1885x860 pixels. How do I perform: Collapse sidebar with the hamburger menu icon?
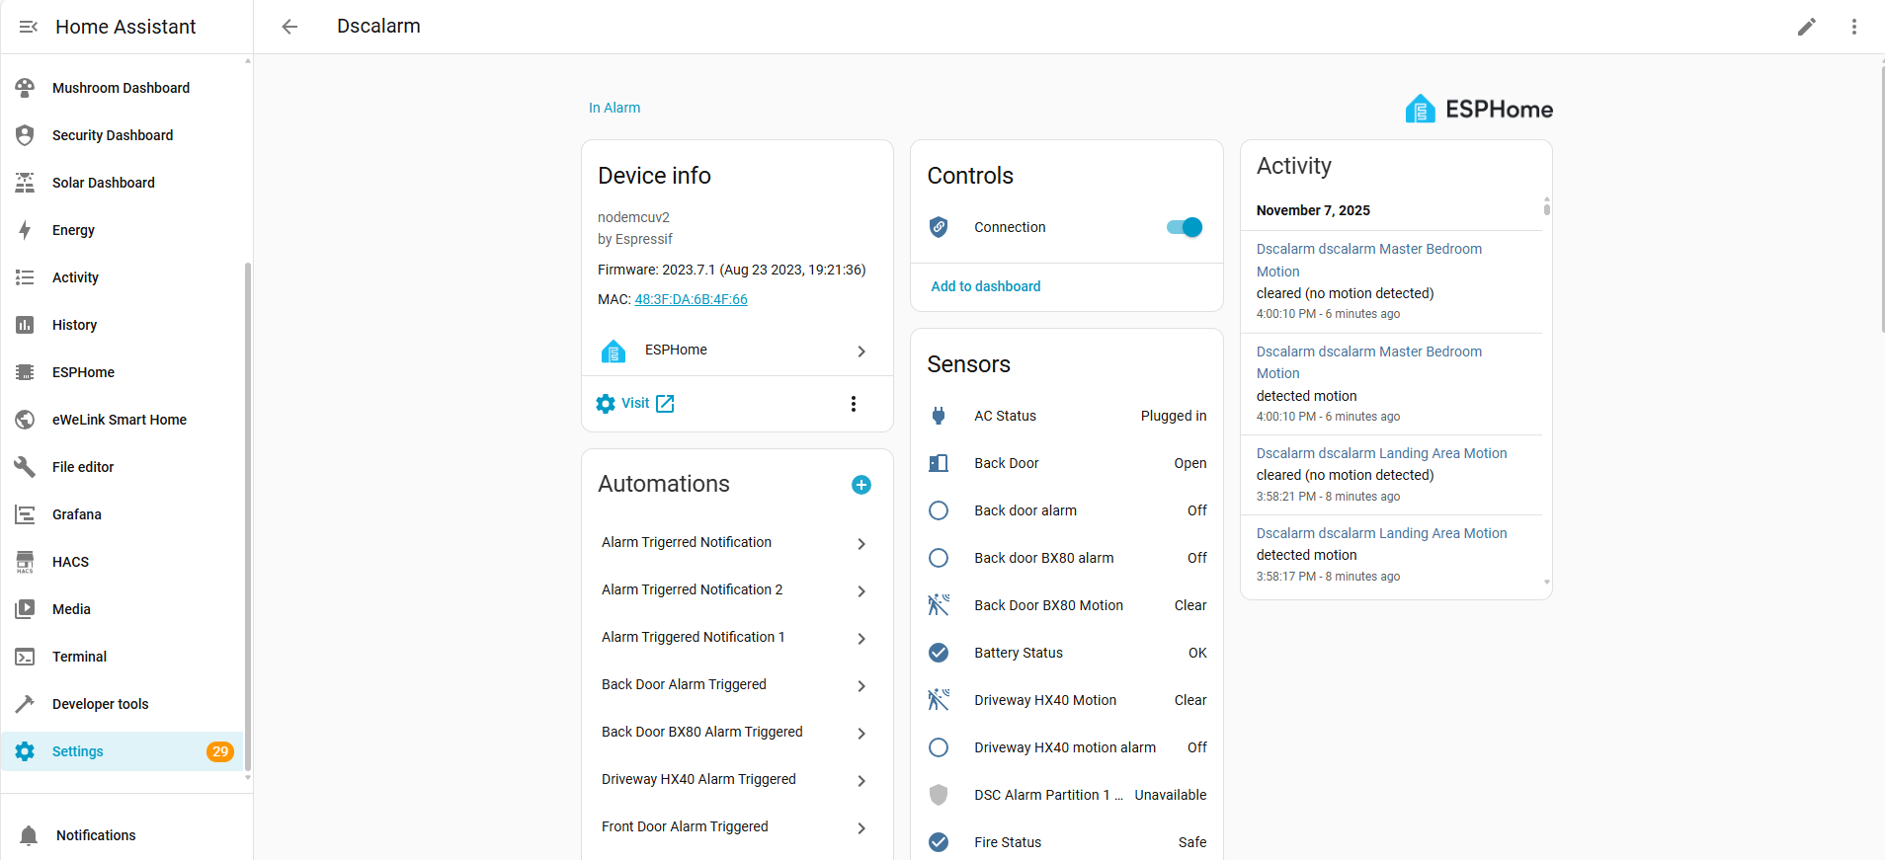tap(29, 27)
